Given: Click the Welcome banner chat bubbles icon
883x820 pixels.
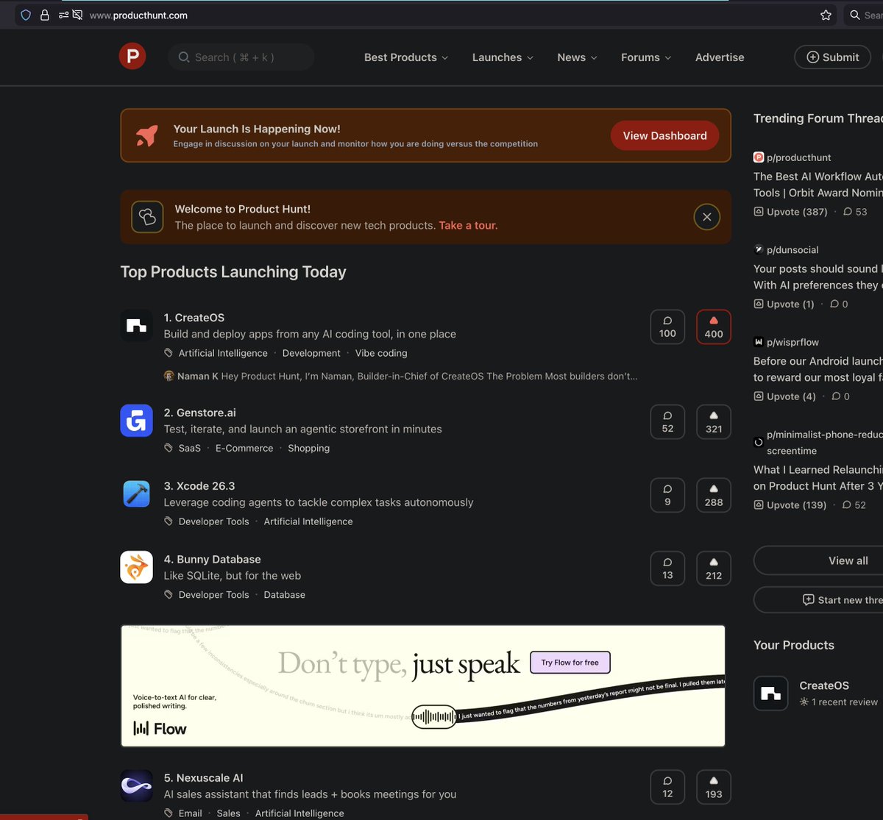Looking at the screenshot, I should point(147,217).
